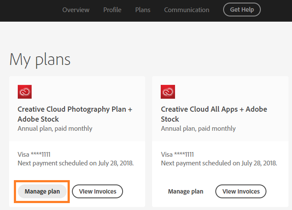Manage plan for All Apps subscription
Image resolution: width=292 pixels, height=210 pixels.
[x=185, y=191]
